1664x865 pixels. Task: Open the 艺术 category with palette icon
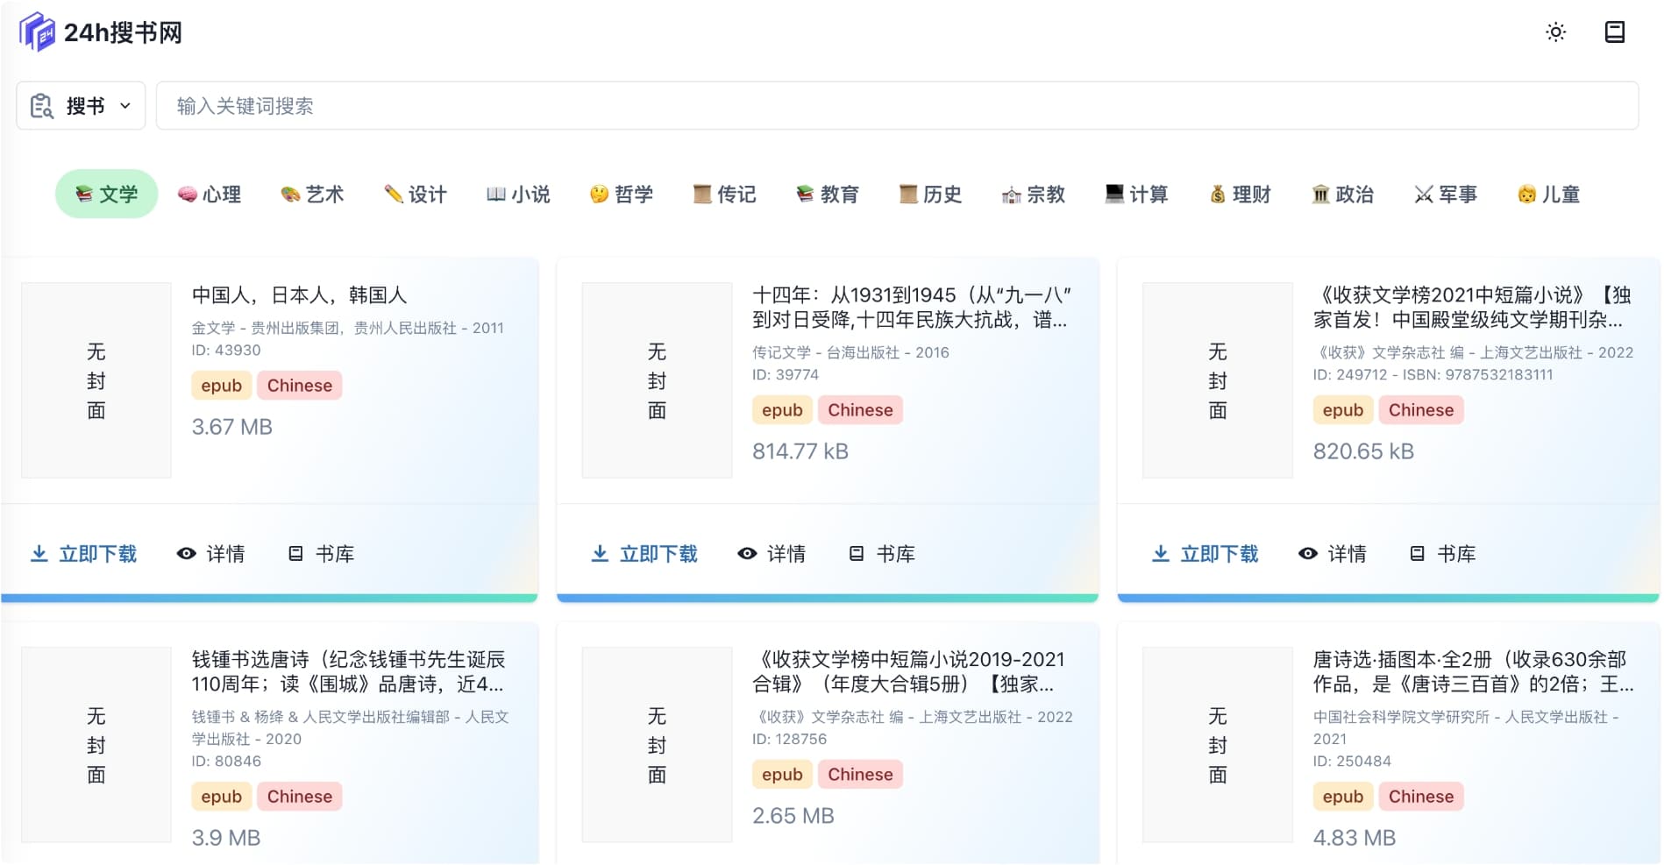312,194
